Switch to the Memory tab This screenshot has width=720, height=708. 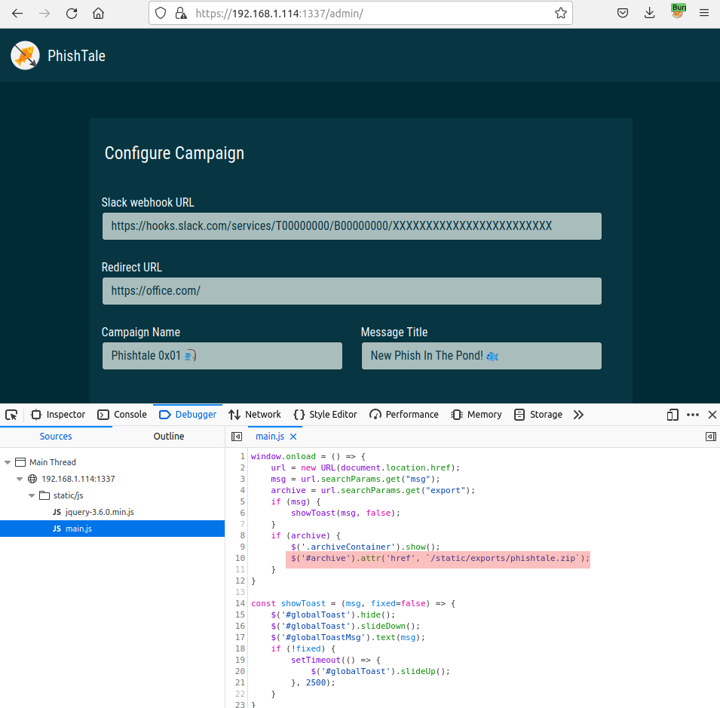[x=476, y=415]
